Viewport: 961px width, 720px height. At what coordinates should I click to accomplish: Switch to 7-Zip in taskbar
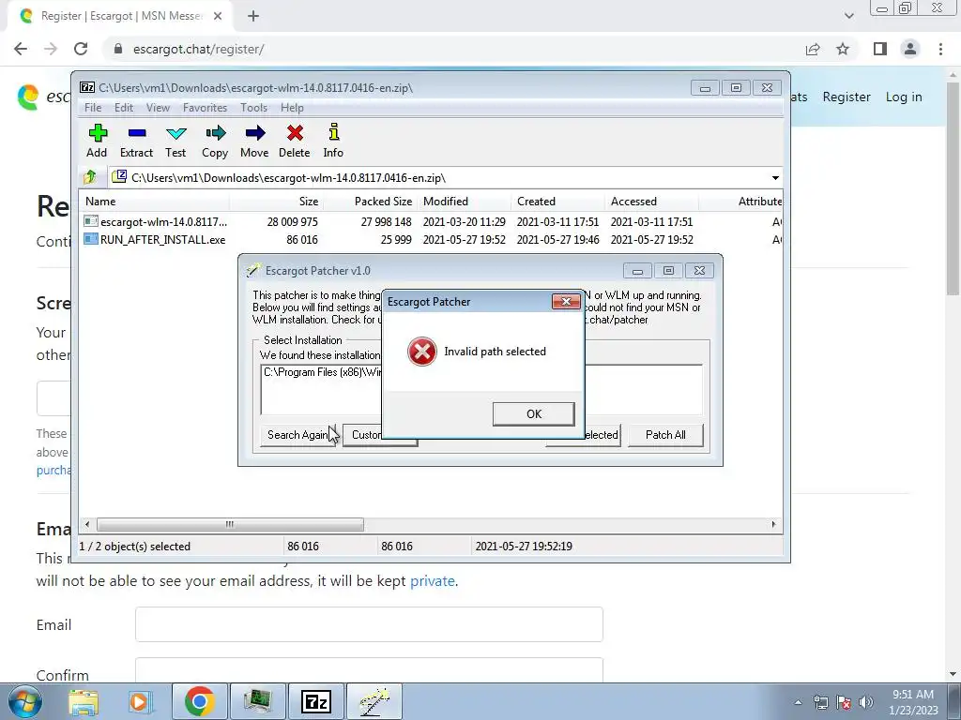tap(316, 701)
